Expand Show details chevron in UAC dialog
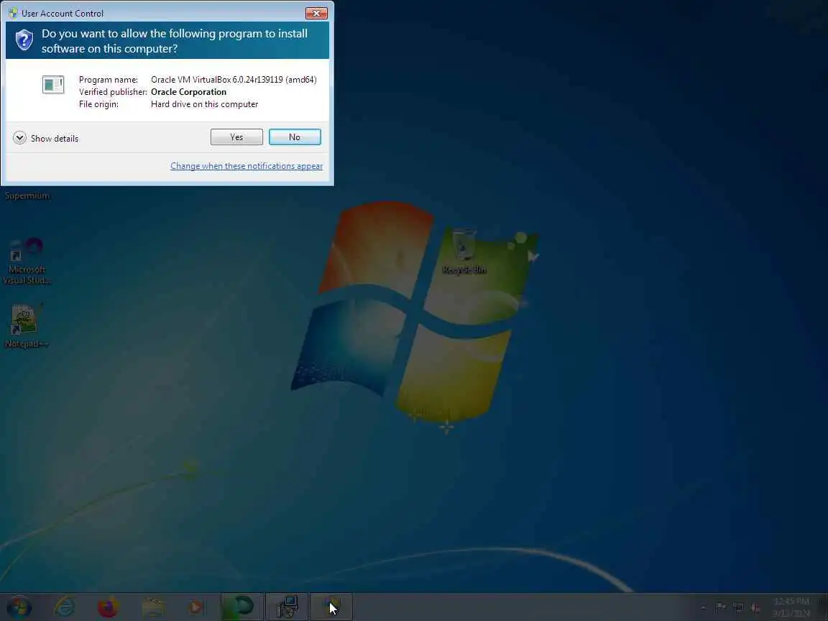Viewport: 828px width, 621px height. 19,138
